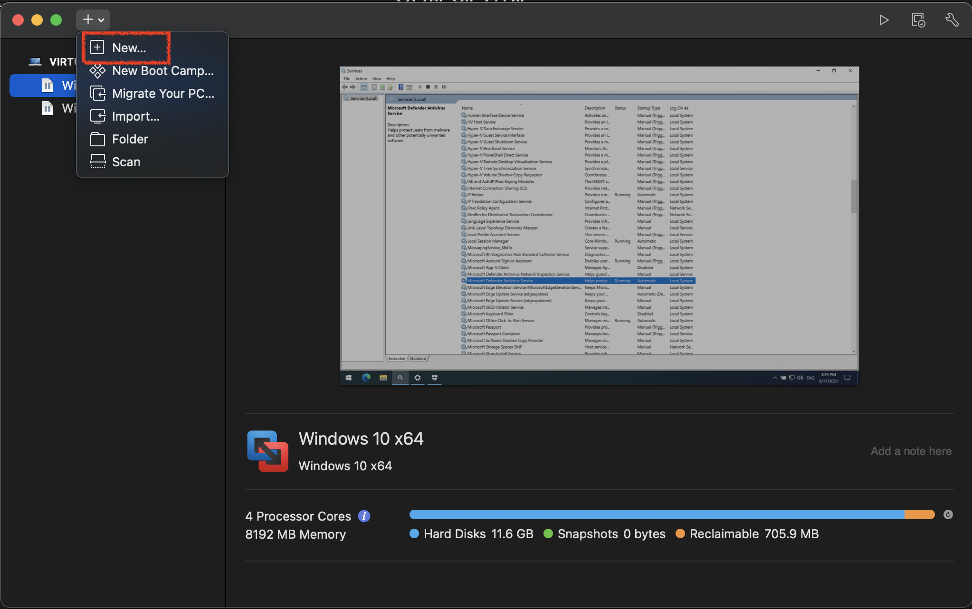This screenshot has width=972, height=609.
Task: Click the VM screen preview thumbnail
Action: (x=599, y=226)
